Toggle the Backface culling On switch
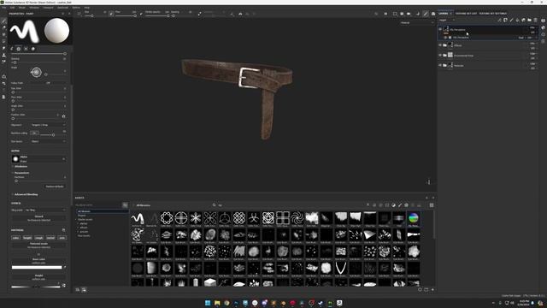The width and height of the screenshot is (547, 308). pyautogui.click(x=34, y=133)
